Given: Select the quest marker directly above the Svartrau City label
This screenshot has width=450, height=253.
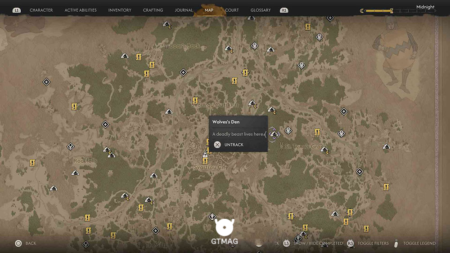Looking at the screenshot, I should click(x=205, y=161).
